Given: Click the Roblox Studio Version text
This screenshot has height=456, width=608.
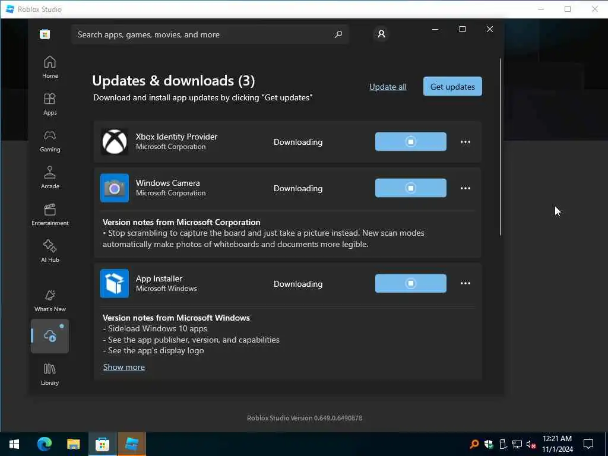Looking at the screenshot, I should click(x=305, y=418).
